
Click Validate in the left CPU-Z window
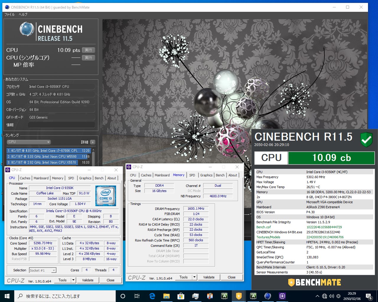coord(88,280)
